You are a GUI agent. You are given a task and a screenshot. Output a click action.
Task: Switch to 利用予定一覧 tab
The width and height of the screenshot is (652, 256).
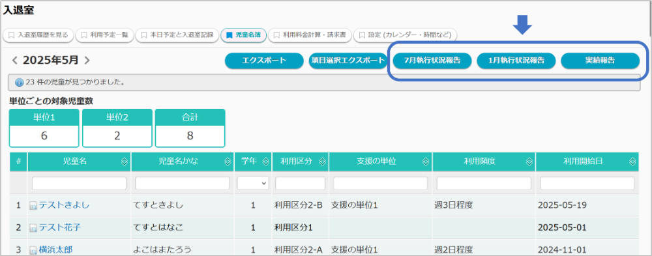(105, 35)
